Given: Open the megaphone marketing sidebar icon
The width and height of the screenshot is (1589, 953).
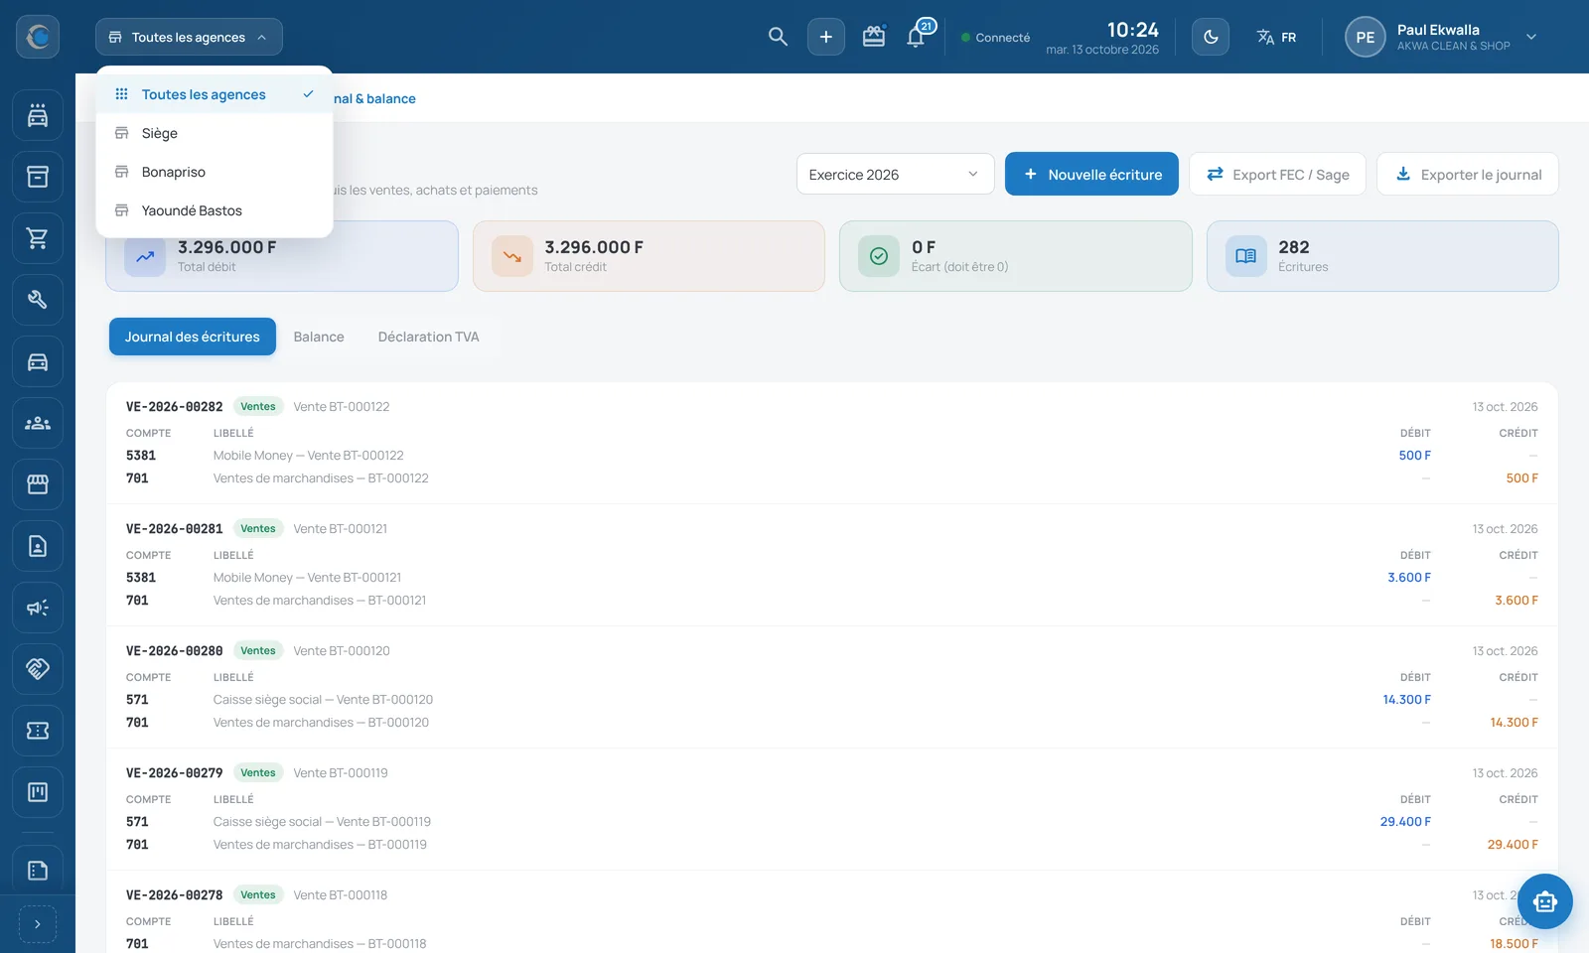Looking at the screenshot, I should point(38,608).
